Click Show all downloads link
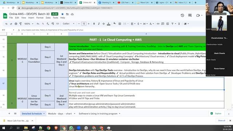This screenshot has height=131, width=233. click(x=222, y=120)
